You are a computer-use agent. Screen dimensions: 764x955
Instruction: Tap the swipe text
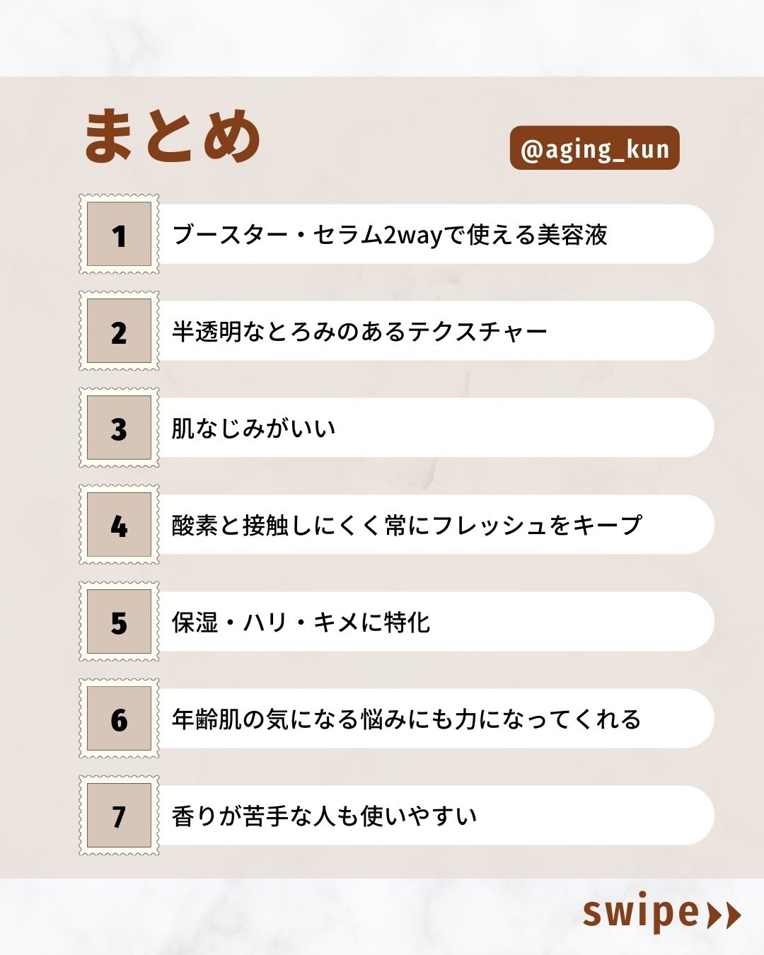(x=640, y=913)
